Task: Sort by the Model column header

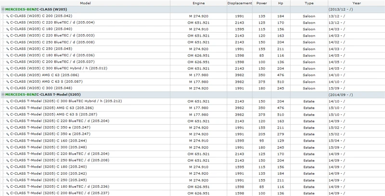Action: pos(85,3)
